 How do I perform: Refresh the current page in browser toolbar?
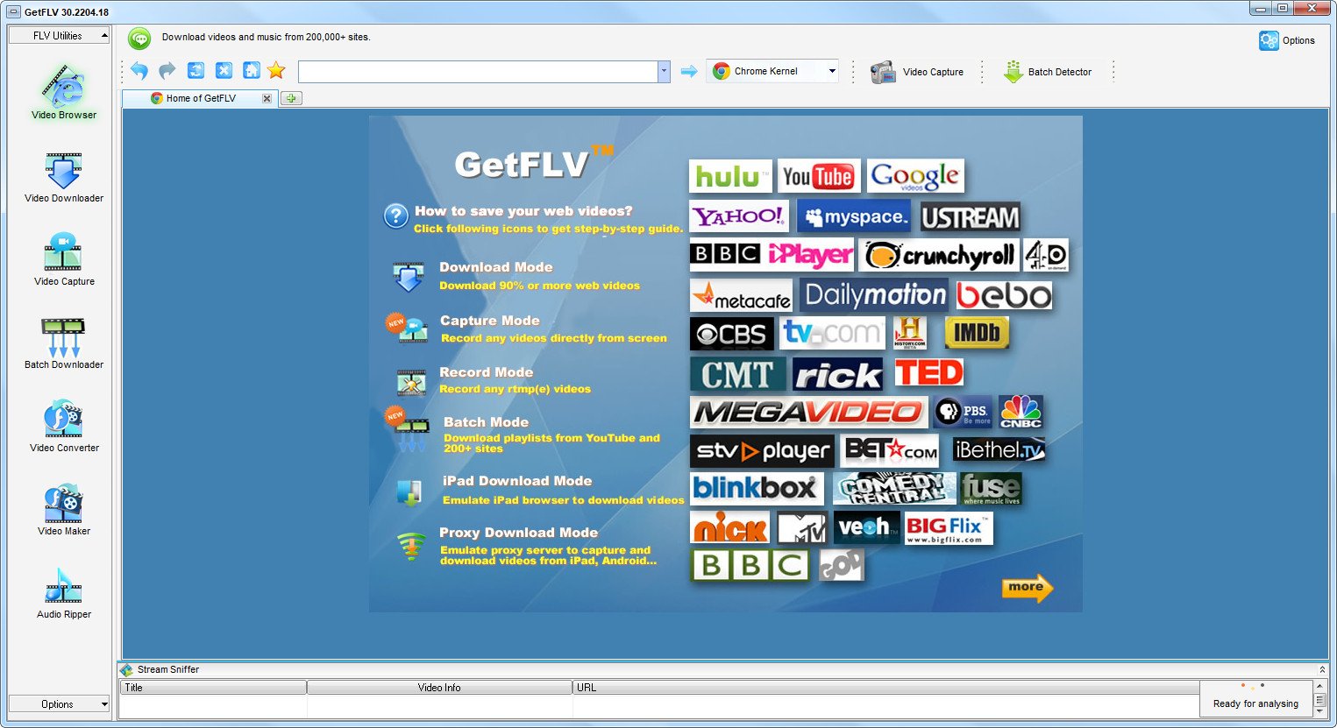click(x=196, y=71)
